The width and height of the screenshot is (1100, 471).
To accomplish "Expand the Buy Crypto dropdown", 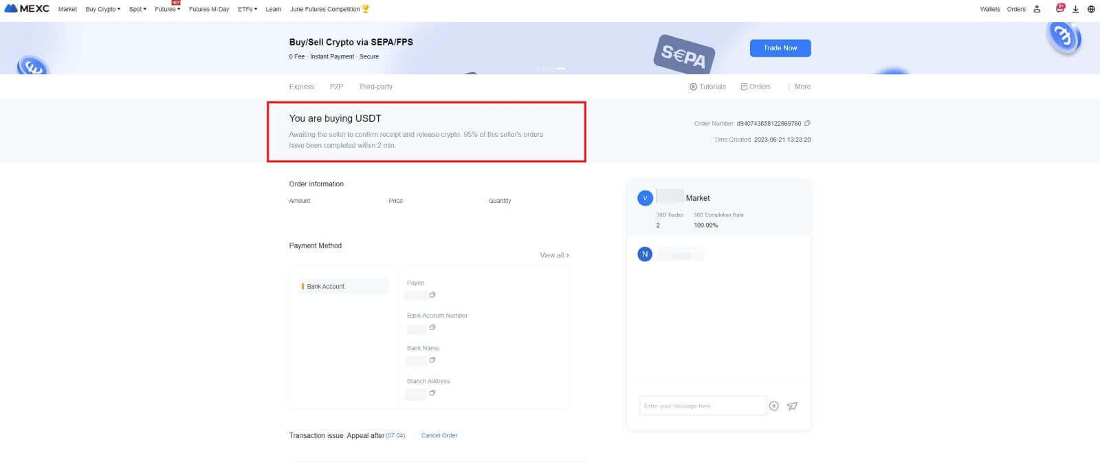I will click(102, 9).
